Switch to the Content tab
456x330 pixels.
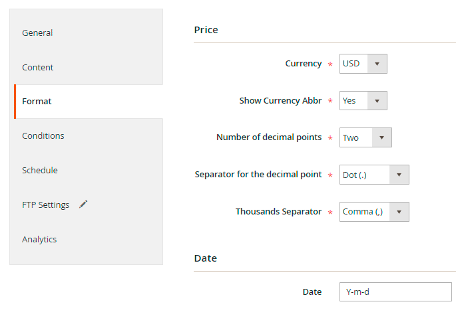click(38, 67)
